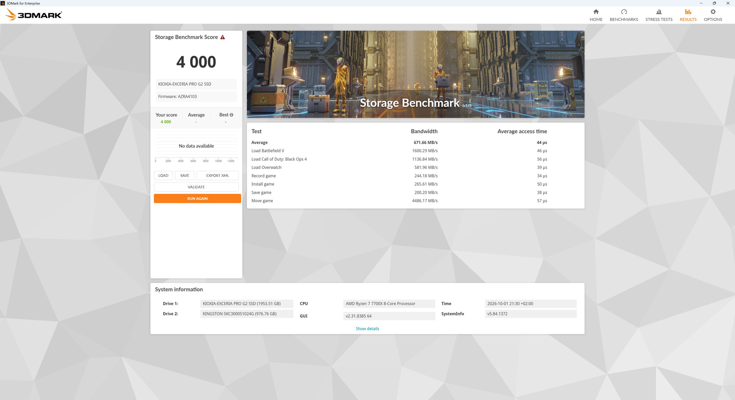Click KIOXIA-EXCERIA PRO G2 SSD name under score
This screenshot has height=400, width=735.
point(185,84)
